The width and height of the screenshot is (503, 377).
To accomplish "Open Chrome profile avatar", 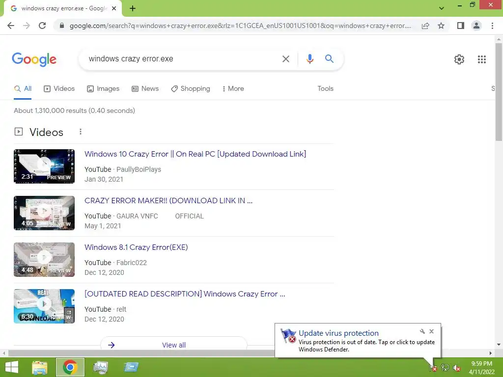I will [476, 26].
